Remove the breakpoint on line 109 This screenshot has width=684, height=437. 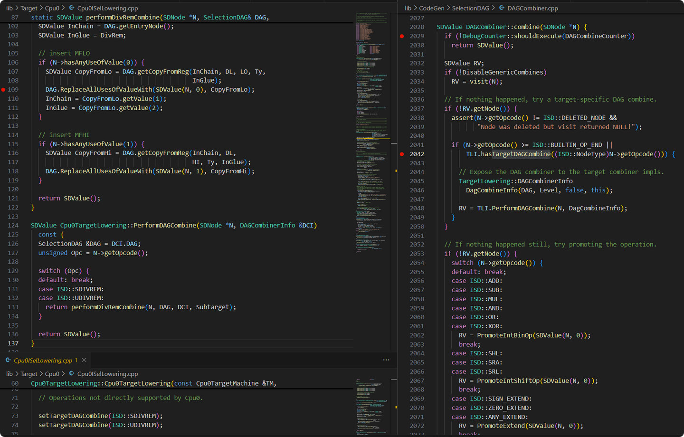pos(3,89)
